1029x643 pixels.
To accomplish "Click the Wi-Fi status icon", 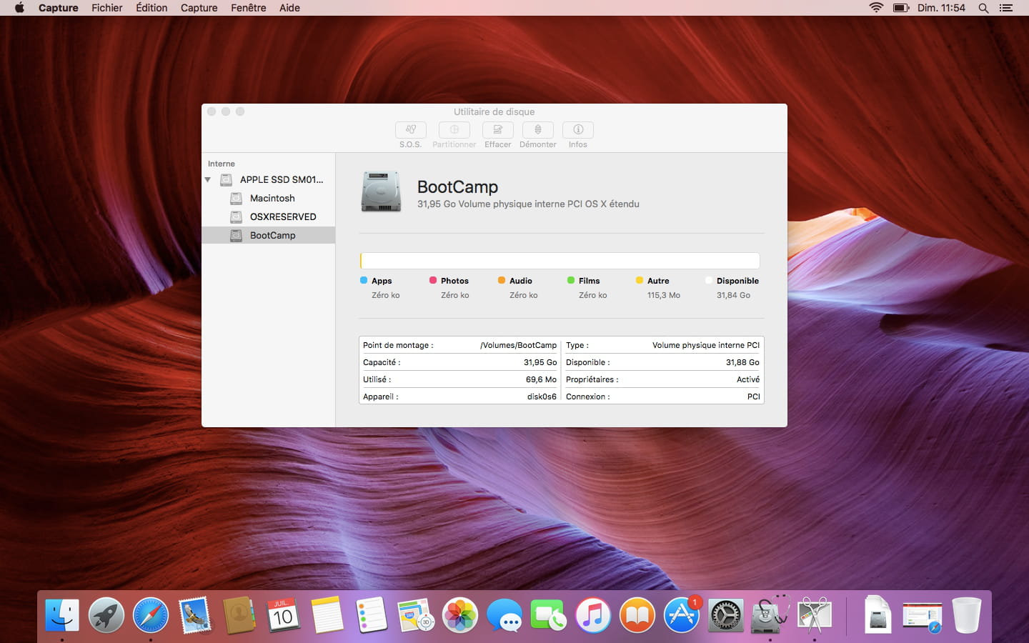I will (876, 8).
